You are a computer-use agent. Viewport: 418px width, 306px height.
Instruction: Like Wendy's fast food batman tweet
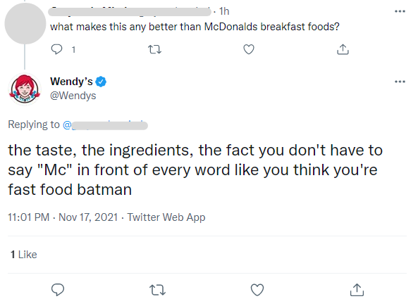click(257, 290)
